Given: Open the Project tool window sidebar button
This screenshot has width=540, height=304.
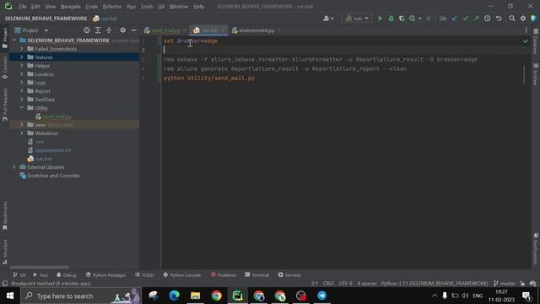Looking at the screenshot, I should tap(5, 38).
